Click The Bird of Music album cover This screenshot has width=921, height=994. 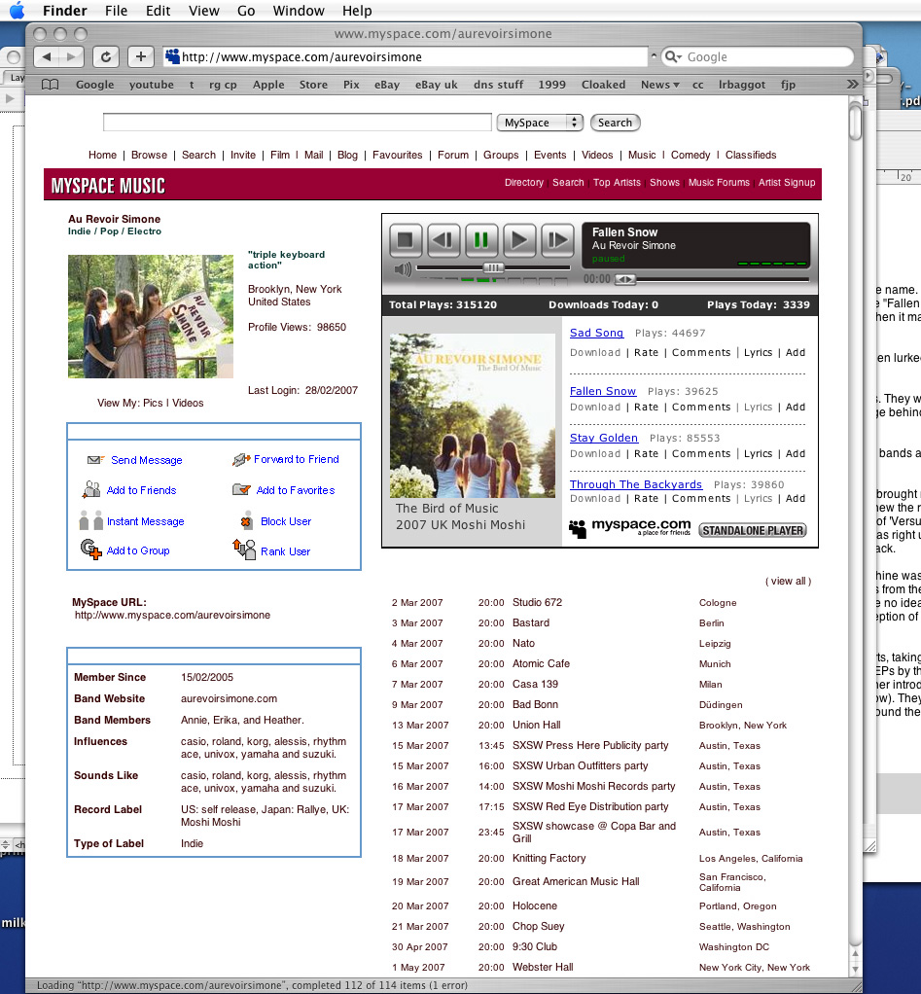click(x=473, y=415)
